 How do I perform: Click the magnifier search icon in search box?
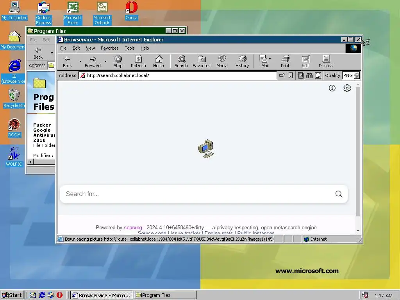click(x=339, y=194)
